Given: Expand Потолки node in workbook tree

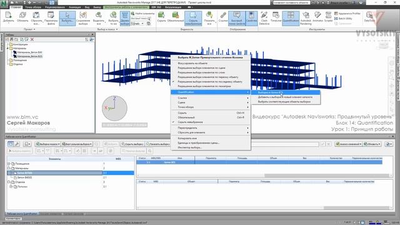Looking at the screenshot, I should click(11, 187).
